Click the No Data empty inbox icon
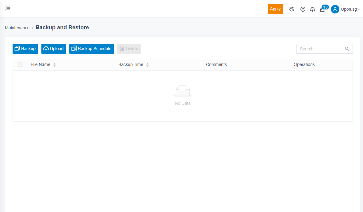Viewport: 363px width, 212px height. (183, 91)
